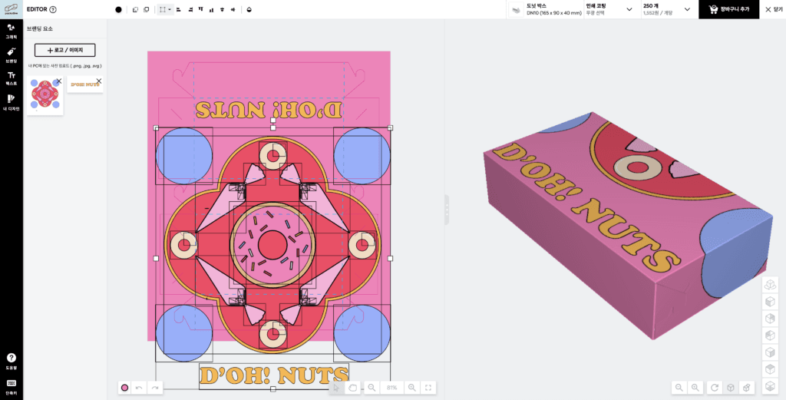The width and height of the screenshot is (786, 400).
Task: Show the closed box 3D view
Action: pos(731,388)
